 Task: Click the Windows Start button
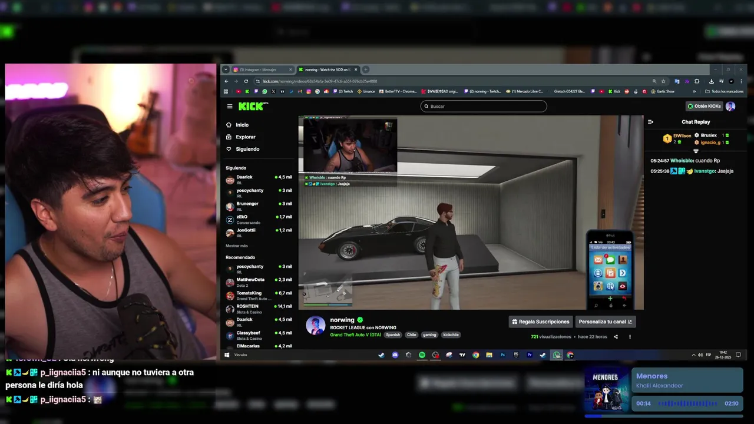(x=227, y=355)
